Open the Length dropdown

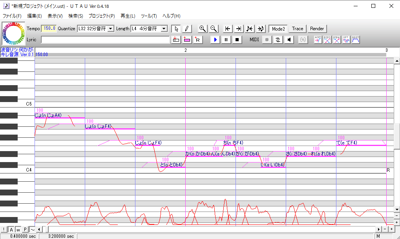(x=164, y=29)
